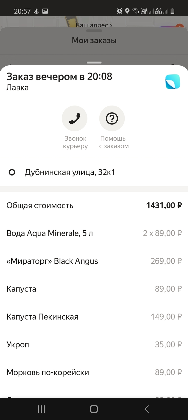Tap the 'Заказ вечером в 20:08' title

59,77
